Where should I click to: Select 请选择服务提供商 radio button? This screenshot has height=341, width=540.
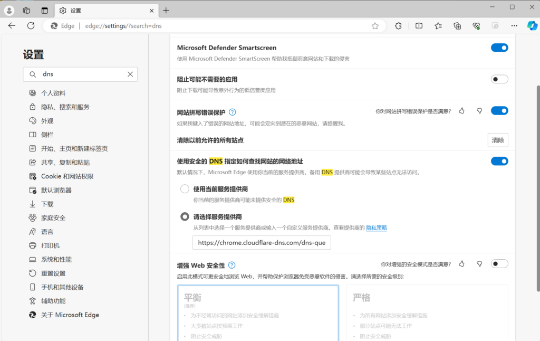(x=185, y=216)
